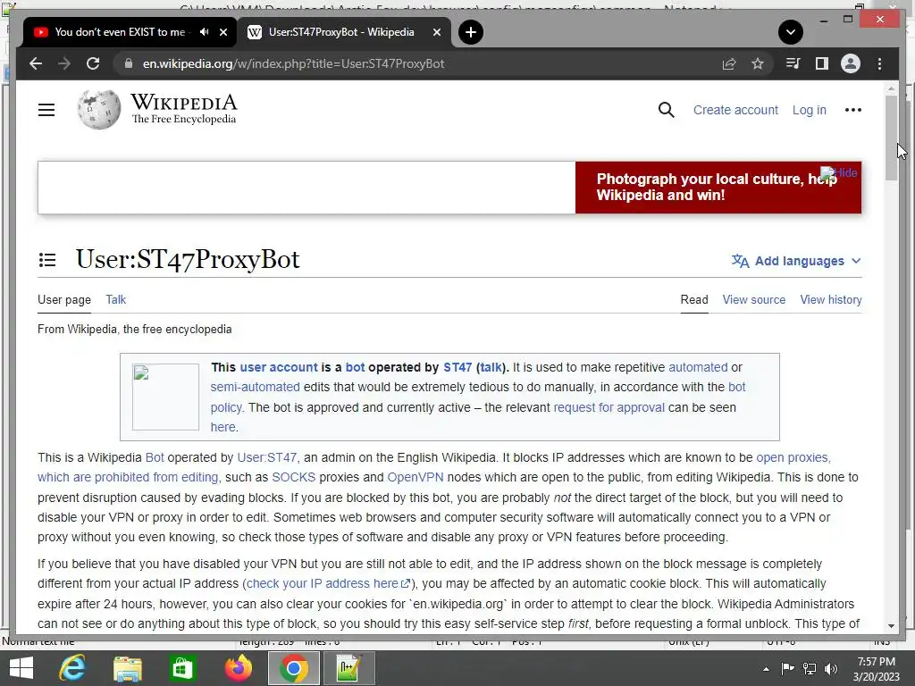
Task: Open the bot operator's 'talk' link
Action: (x=491, y=367)
